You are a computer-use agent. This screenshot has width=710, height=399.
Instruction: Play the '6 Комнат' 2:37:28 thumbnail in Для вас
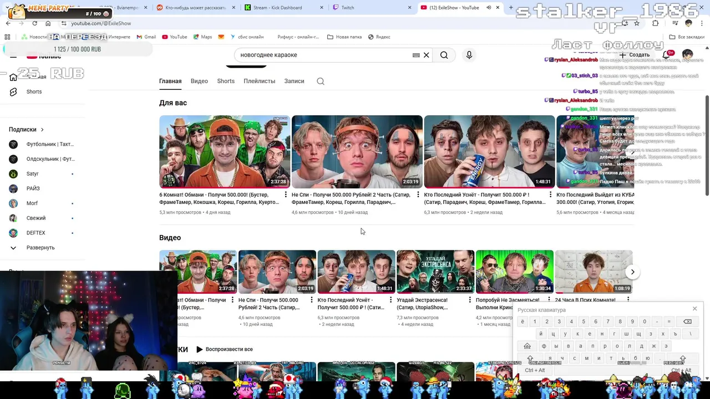click(225, 151)
